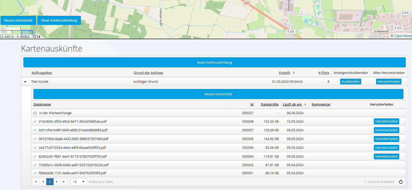Go to previous page in pager
This screenshot has height=190, width=412.
[43, 182]
